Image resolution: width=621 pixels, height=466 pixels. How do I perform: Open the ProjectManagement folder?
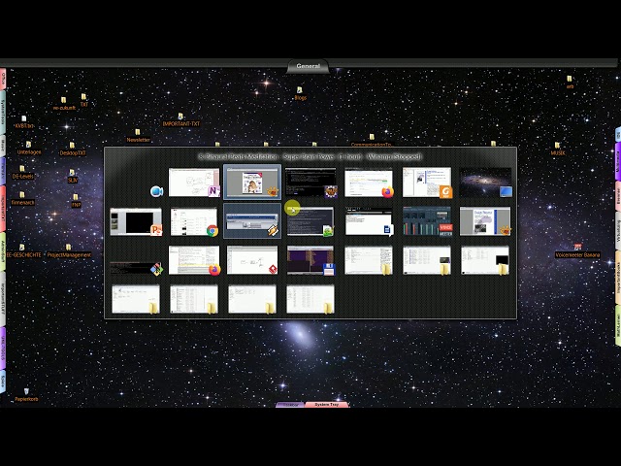click(x=69, y=250)
